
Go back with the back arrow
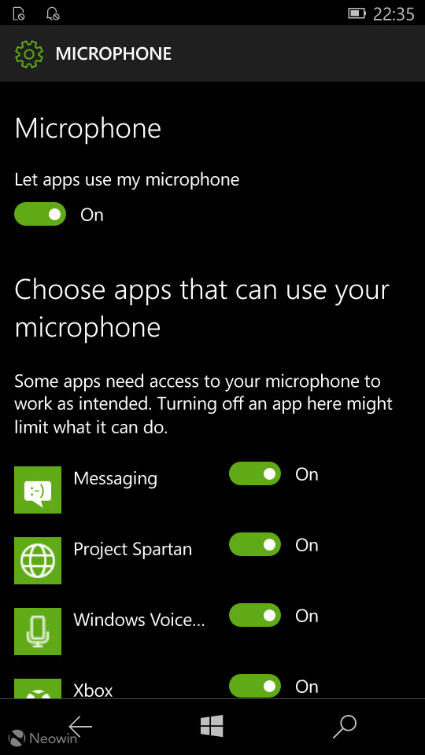coord(80,726)
